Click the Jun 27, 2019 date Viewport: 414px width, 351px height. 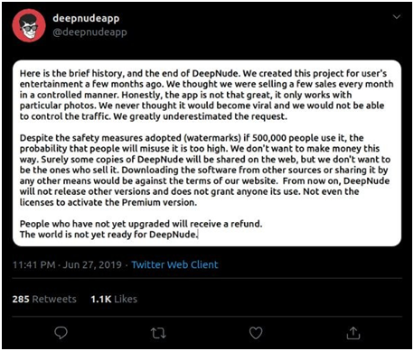click(92, 264)
